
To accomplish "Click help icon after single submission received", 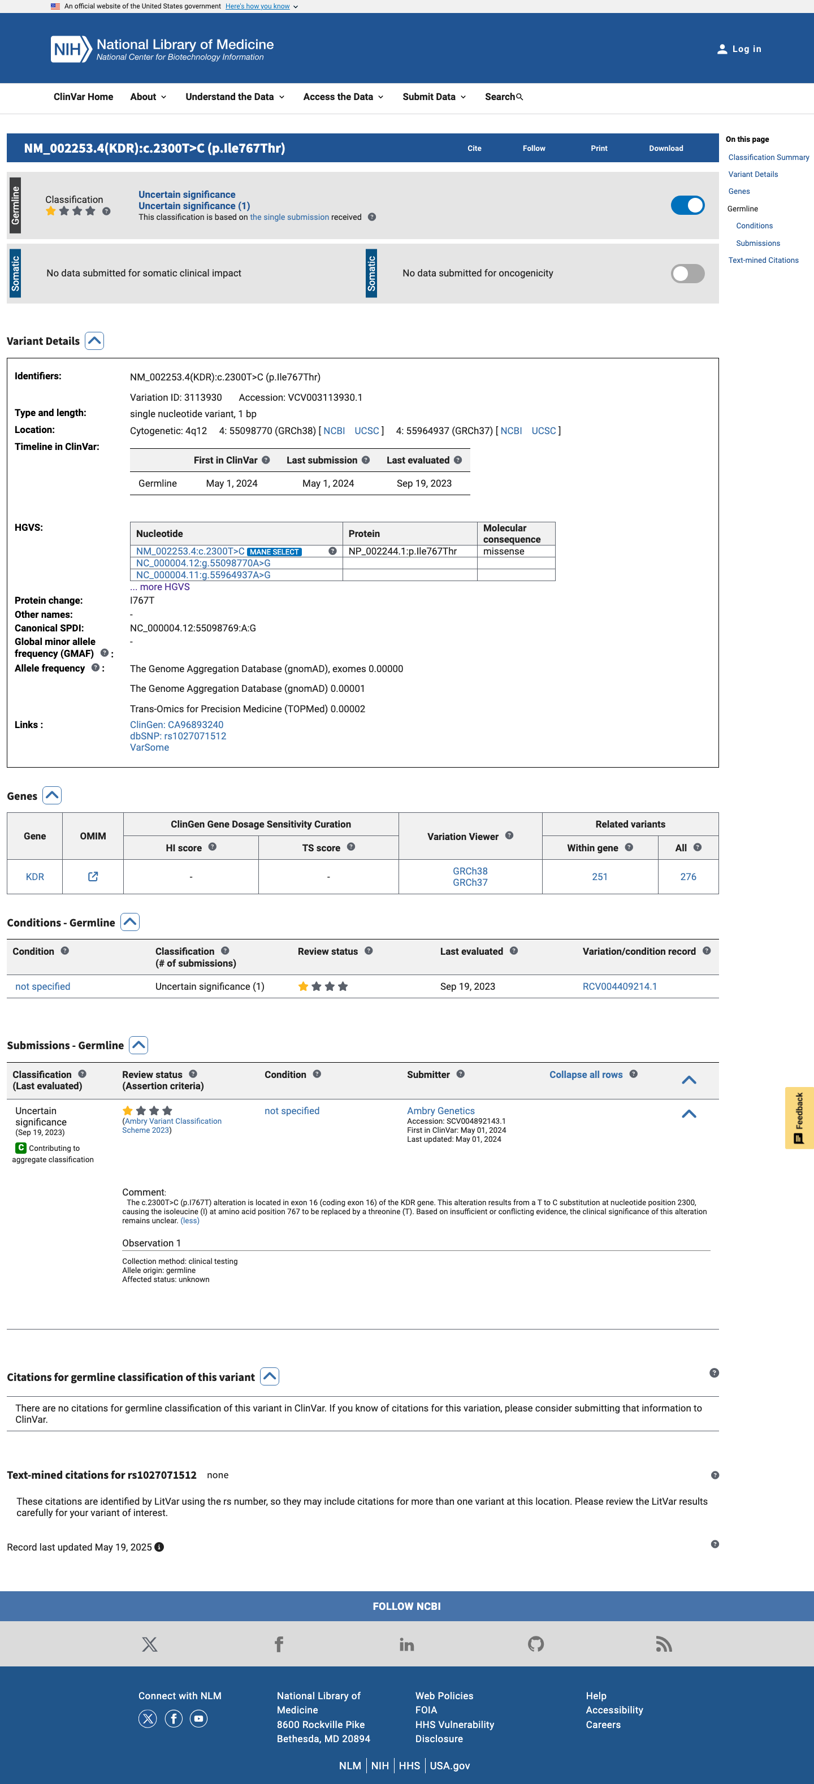I will tap(372, 216).
